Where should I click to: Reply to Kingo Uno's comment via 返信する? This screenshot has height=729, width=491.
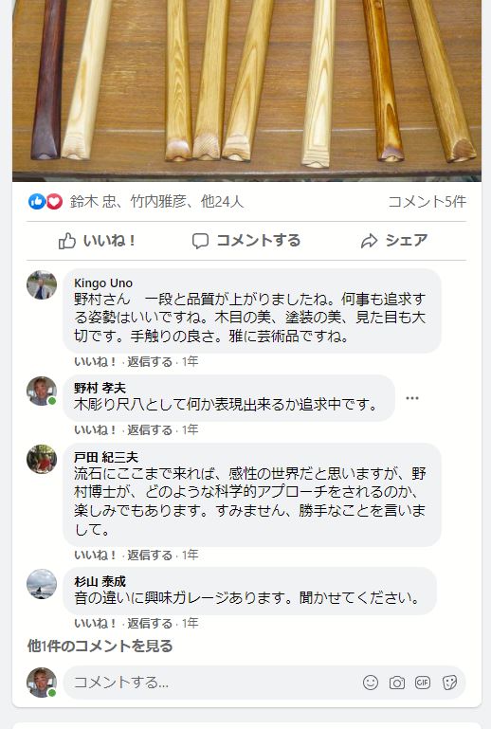coord(150,361)
